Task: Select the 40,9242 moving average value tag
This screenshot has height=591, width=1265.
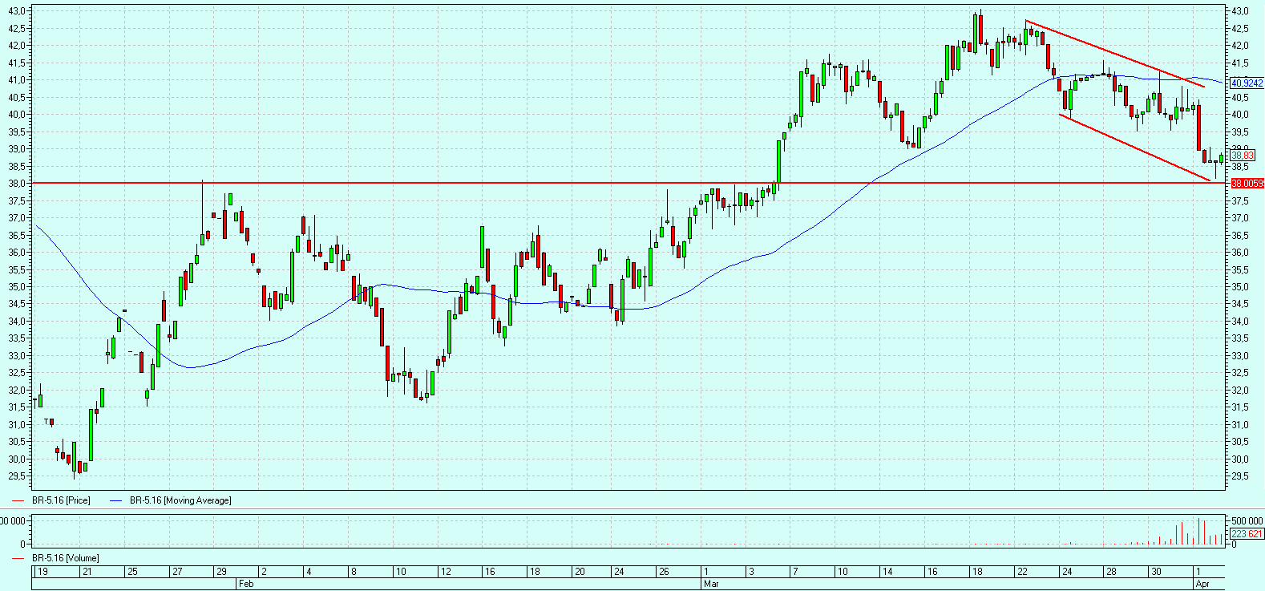Action: pyautogui.click(x=1247, y=83)
